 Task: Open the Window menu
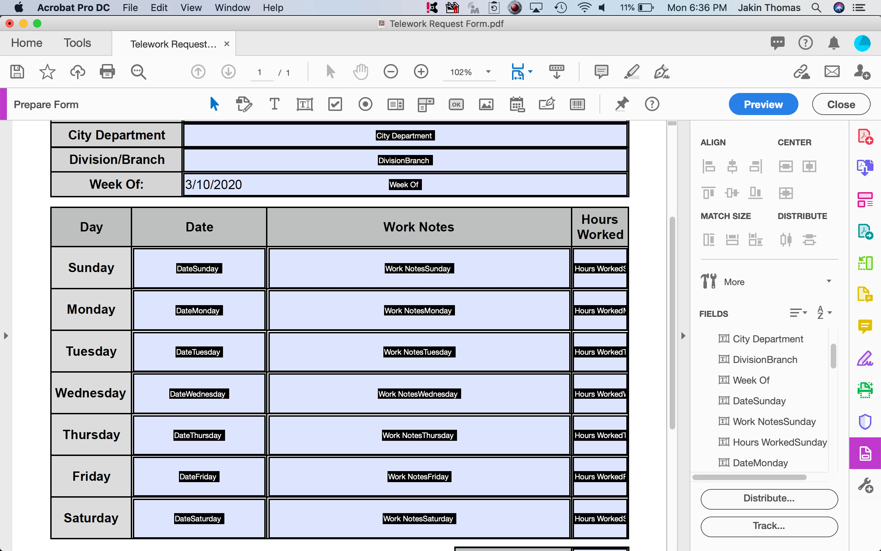(x=232, y=8)
